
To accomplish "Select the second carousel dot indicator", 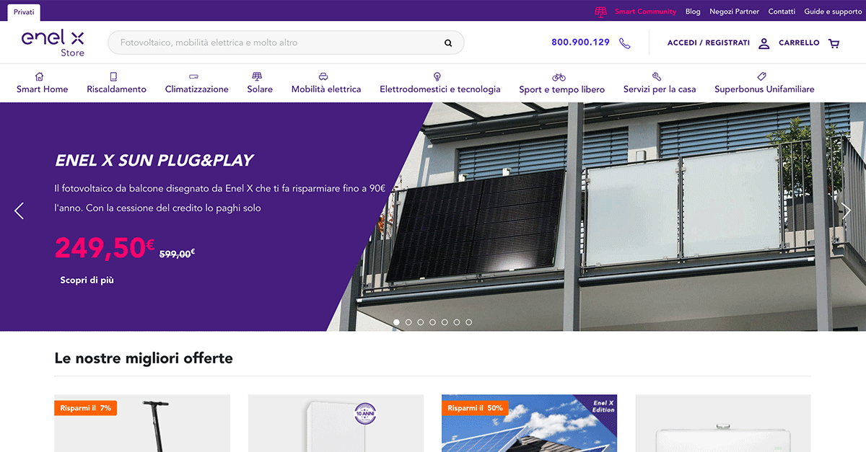I will pos(408,322).
